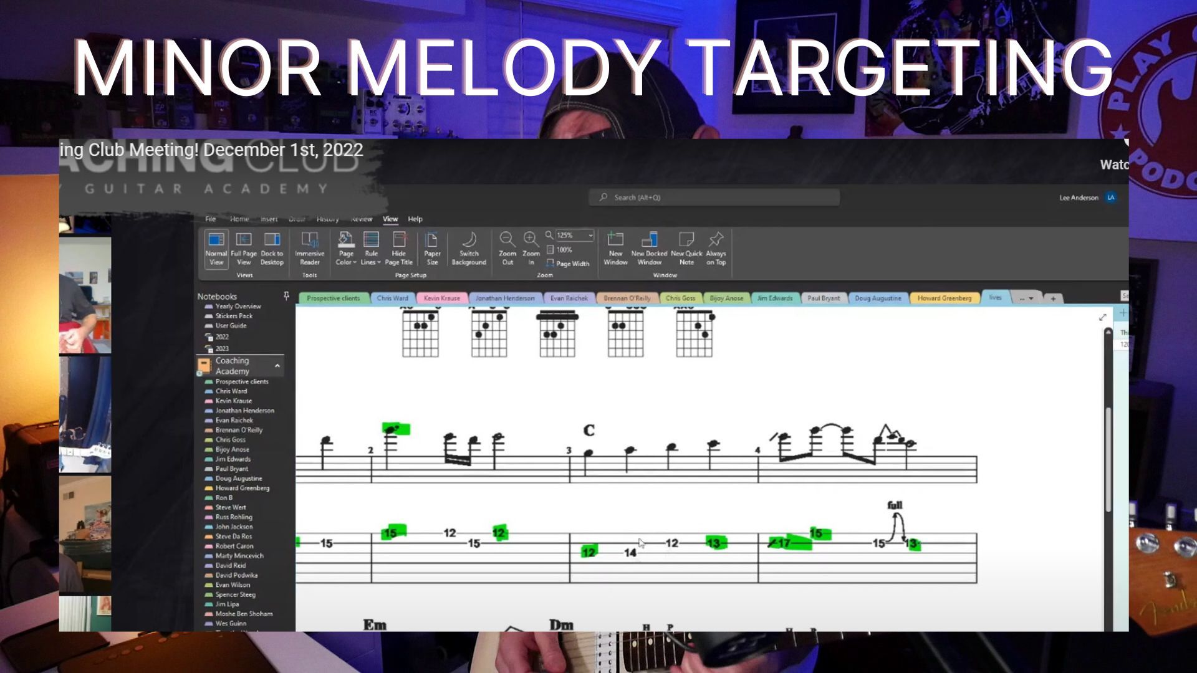This screenshot has width=1197, height=673.
Task: Click the Zoom Out magnifier
Action: (507, 239)
